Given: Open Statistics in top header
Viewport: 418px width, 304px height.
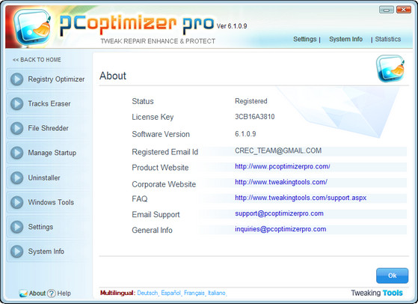Looking at the screenshot, I should (388, 39).
